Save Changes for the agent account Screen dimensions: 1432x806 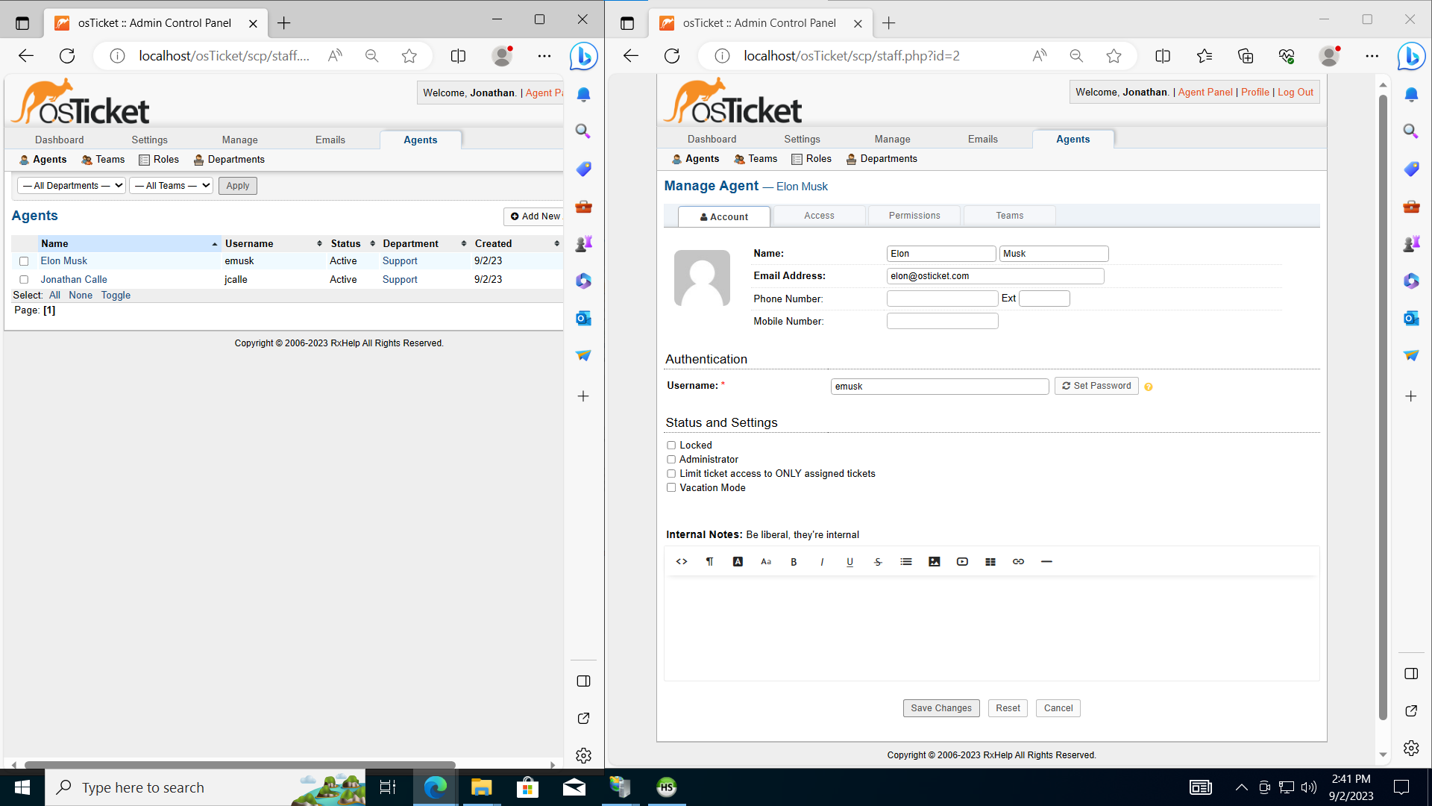click(940, 707)
